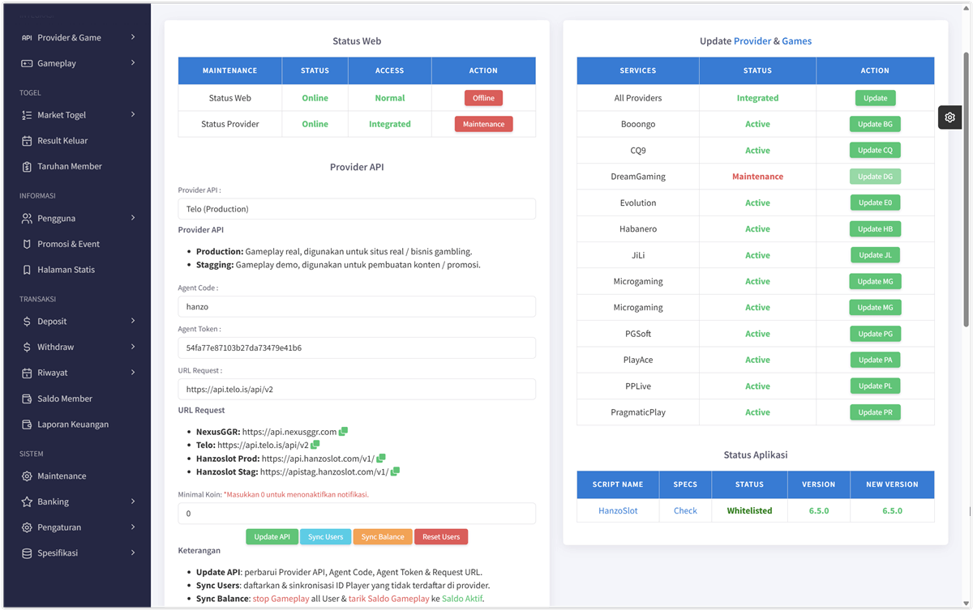Image resolution: width=973 pixels, height=610 pixels.
Task: Select the Laporan Keuangan report icon
Action: coord(27,424)
